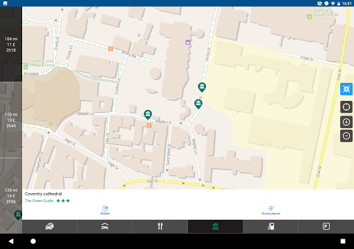
Task: Zoom out with the minus button
Action: point(346,136)
